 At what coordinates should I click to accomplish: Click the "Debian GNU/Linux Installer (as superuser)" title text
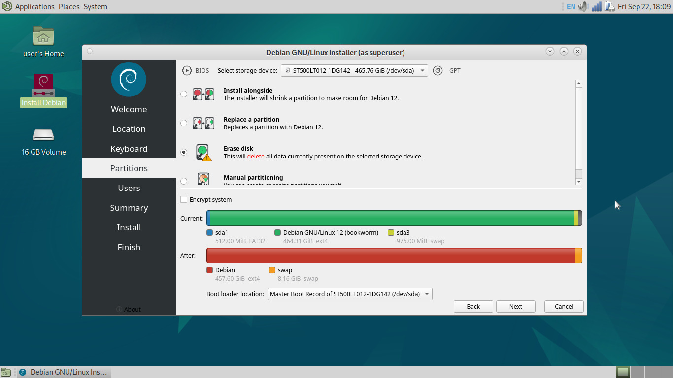pyautogui.click(x=336, y=53)
